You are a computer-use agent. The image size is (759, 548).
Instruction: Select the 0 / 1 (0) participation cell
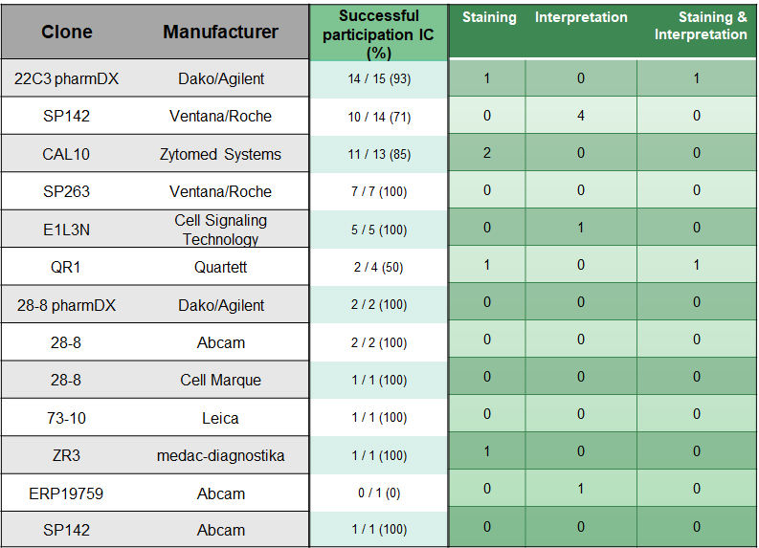click(379, 493)
